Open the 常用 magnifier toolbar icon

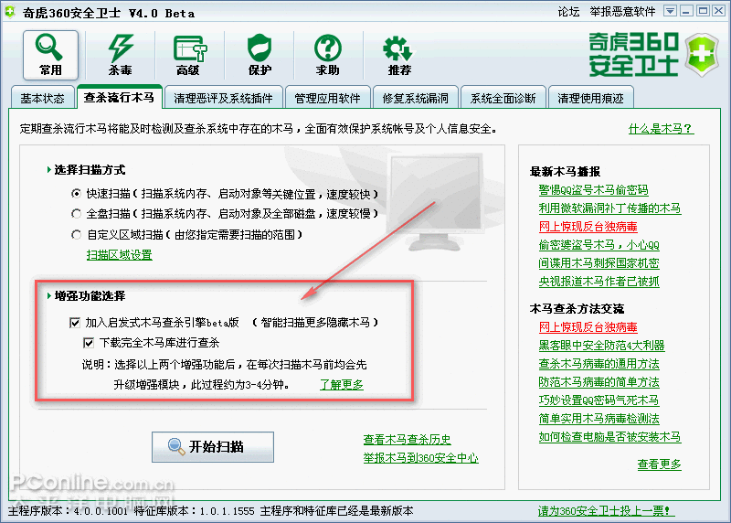click(50, 55)
